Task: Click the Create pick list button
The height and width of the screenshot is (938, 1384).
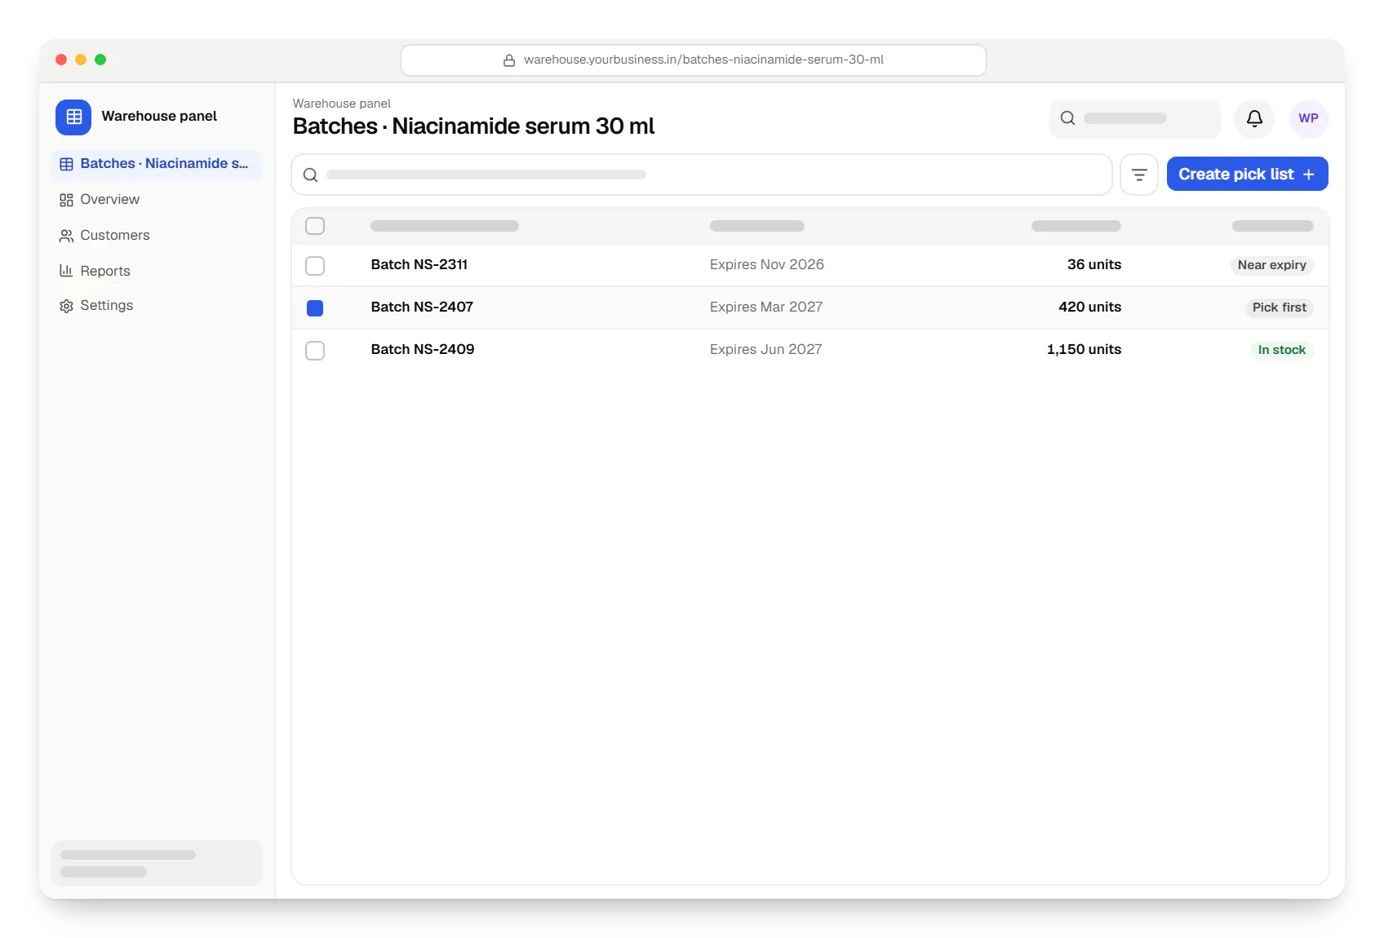Action: pyautogui.click(x=1247, y=174)
